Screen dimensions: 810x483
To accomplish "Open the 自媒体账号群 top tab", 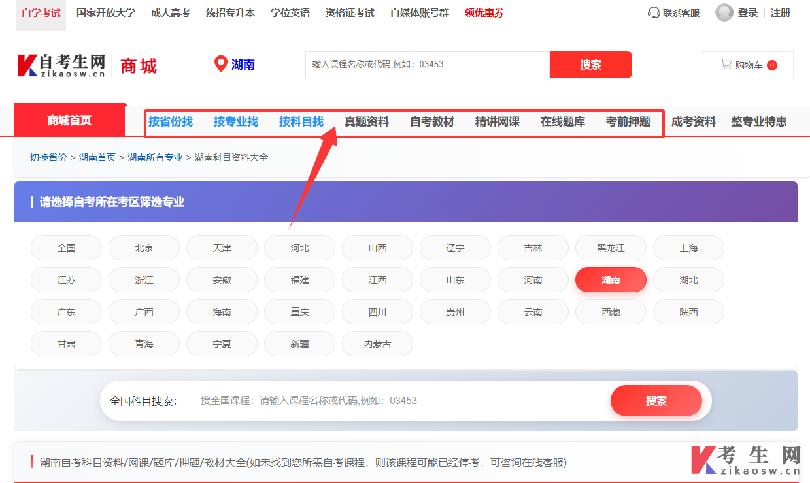I will point(420,12).
